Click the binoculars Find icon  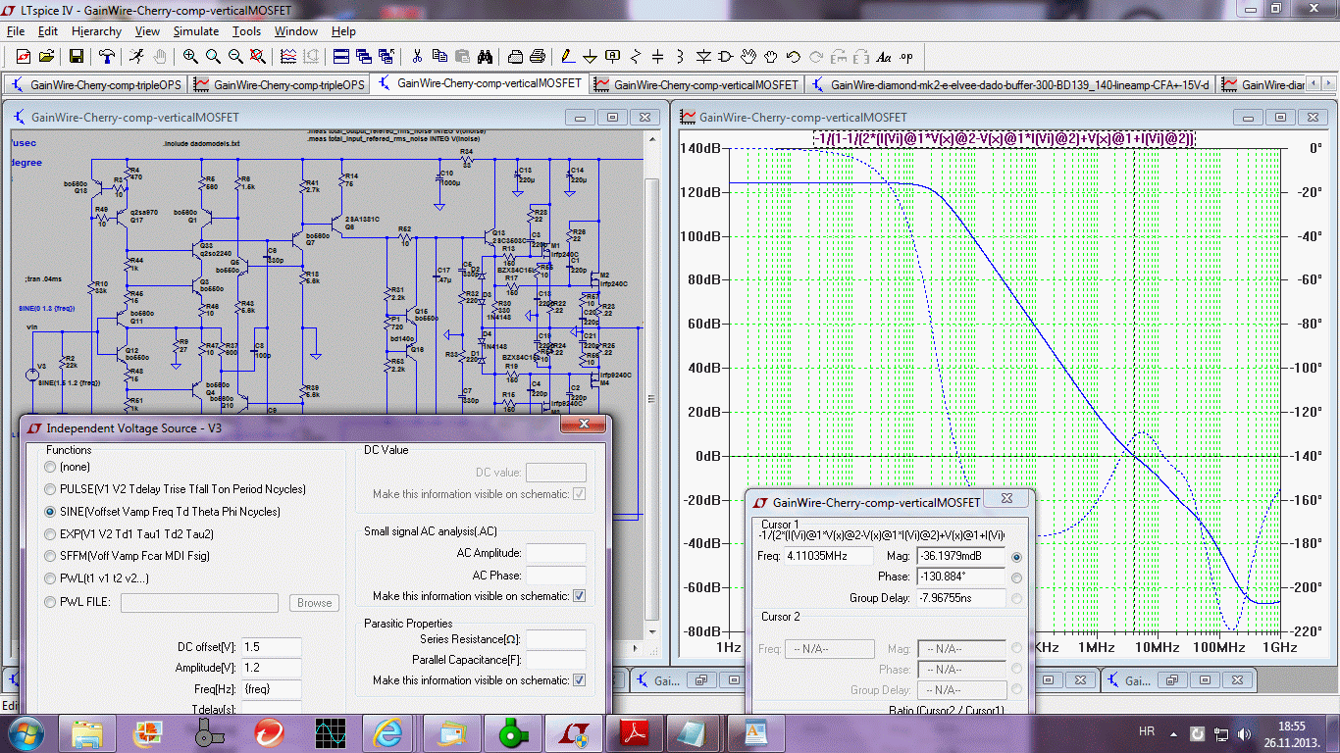coord(486,56)
